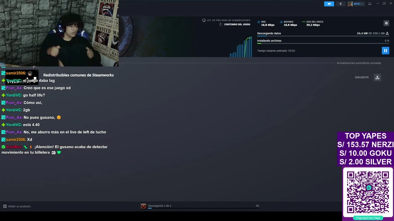Click the download speed graph

coord(241,47)
